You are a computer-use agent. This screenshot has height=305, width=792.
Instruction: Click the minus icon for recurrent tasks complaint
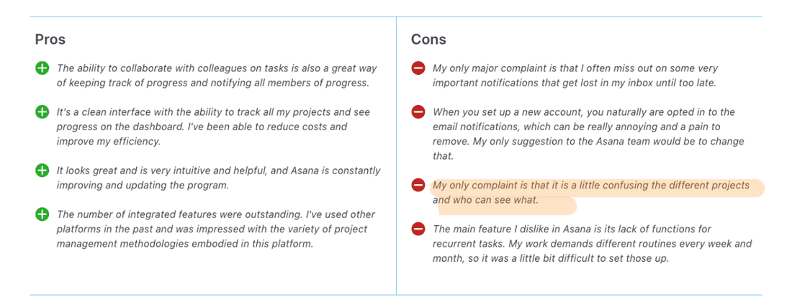pyautogui.click(x=418, y=229)
